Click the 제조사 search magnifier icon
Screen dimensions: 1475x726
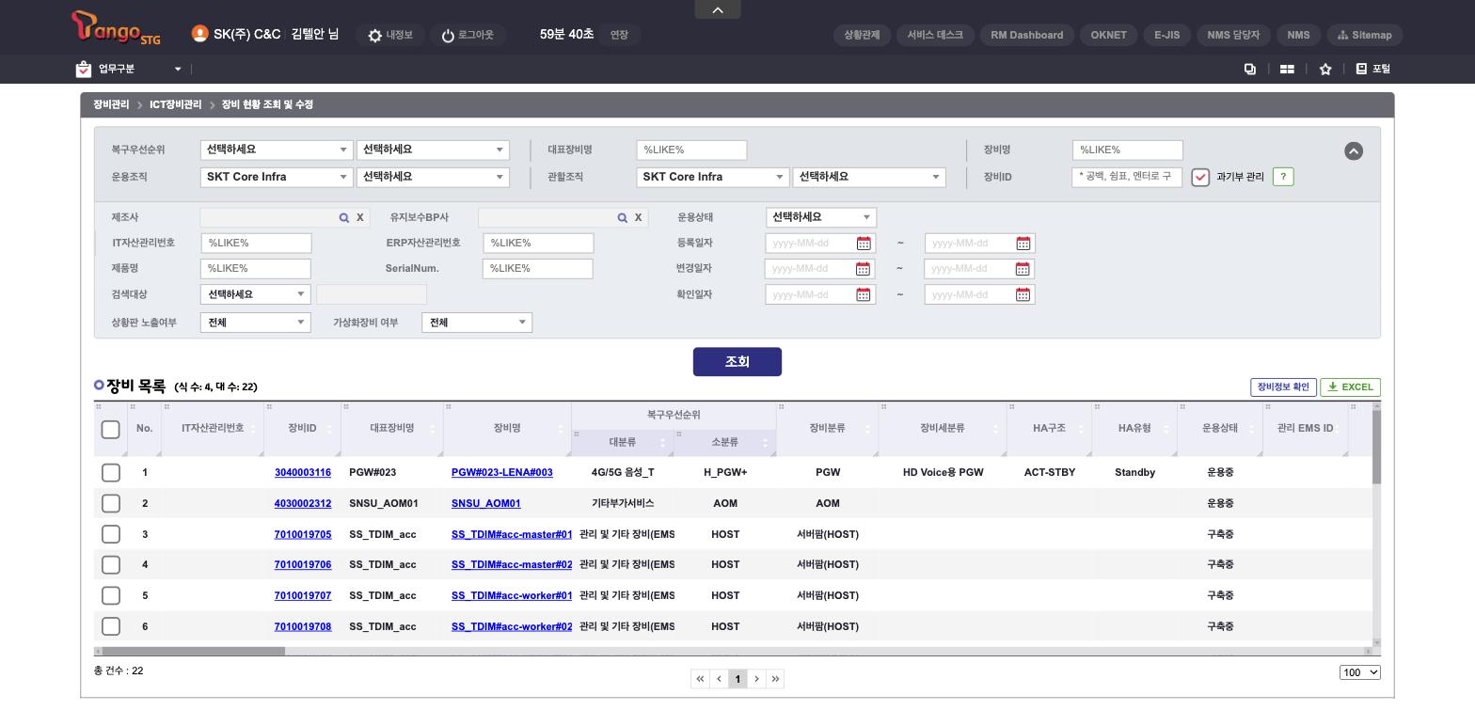click(x=344, y=217)
